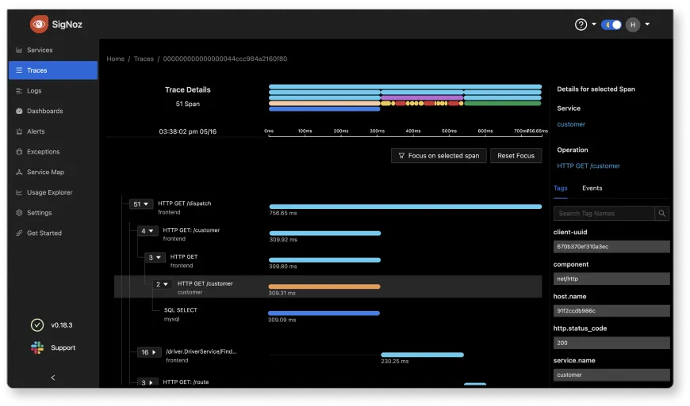Click the 230.25 ms driver span bar

422,355
